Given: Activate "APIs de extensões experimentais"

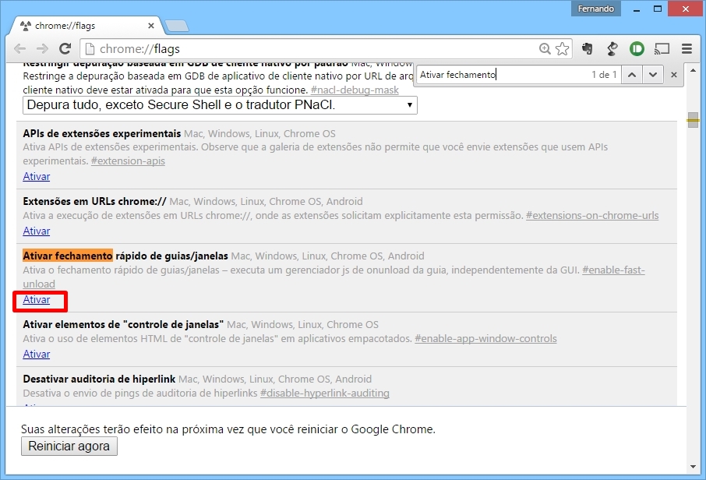Looking at the screenshot, I should tap(37, 177).
